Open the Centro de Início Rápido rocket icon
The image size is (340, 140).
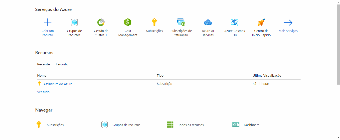tap(261, 22)
